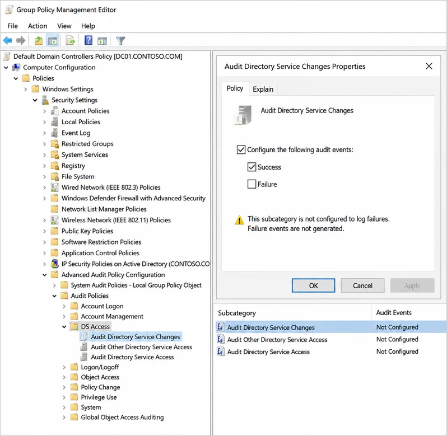Collapse Advanced Audit Policy Configuration node
The height and width of the screenshot is (436, 447).
tap(44, 275)
